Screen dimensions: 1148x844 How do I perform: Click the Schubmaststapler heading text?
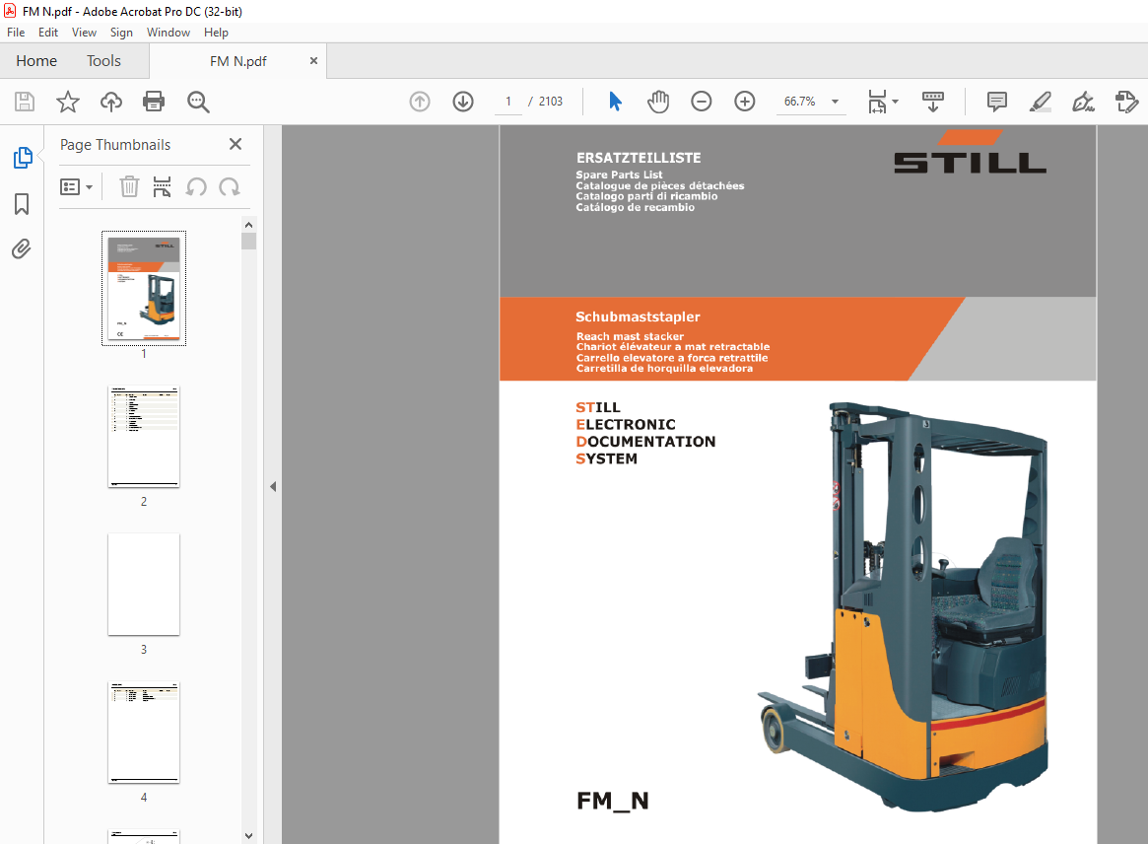(x=638, y=316)
